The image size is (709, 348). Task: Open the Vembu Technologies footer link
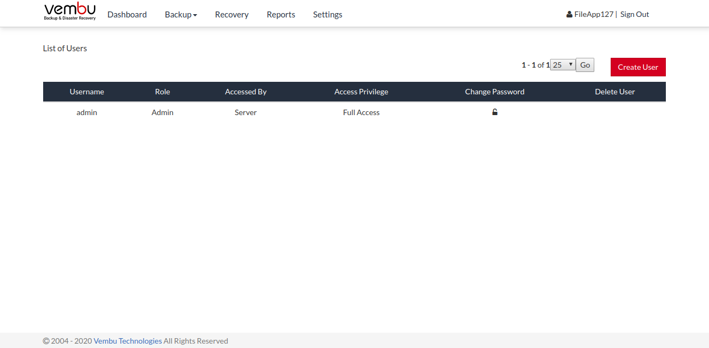128,341
